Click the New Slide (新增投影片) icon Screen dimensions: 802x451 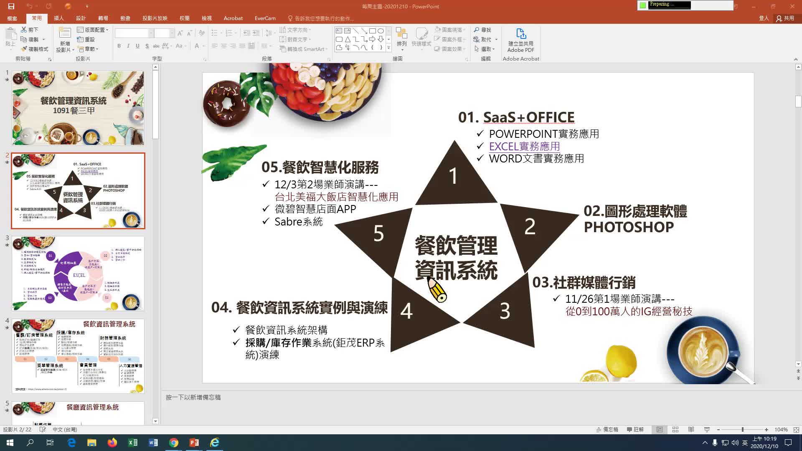64,33
